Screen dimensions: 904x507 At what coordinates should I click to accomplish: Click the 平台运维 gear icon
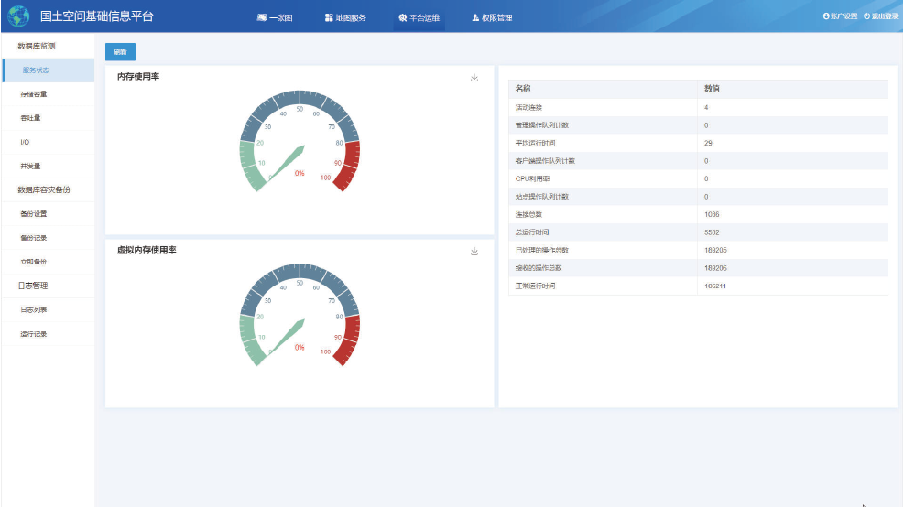[403, 17]
